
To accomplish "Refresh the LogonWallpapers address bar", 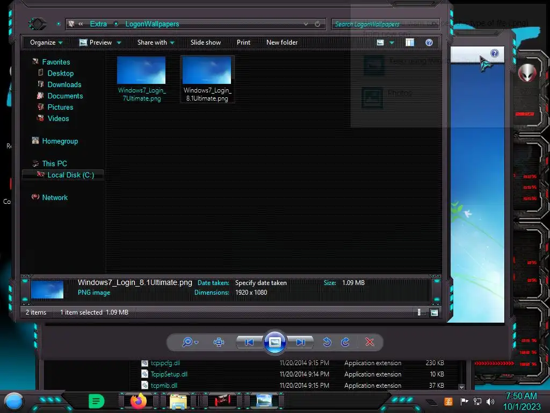I will point(317,24).
